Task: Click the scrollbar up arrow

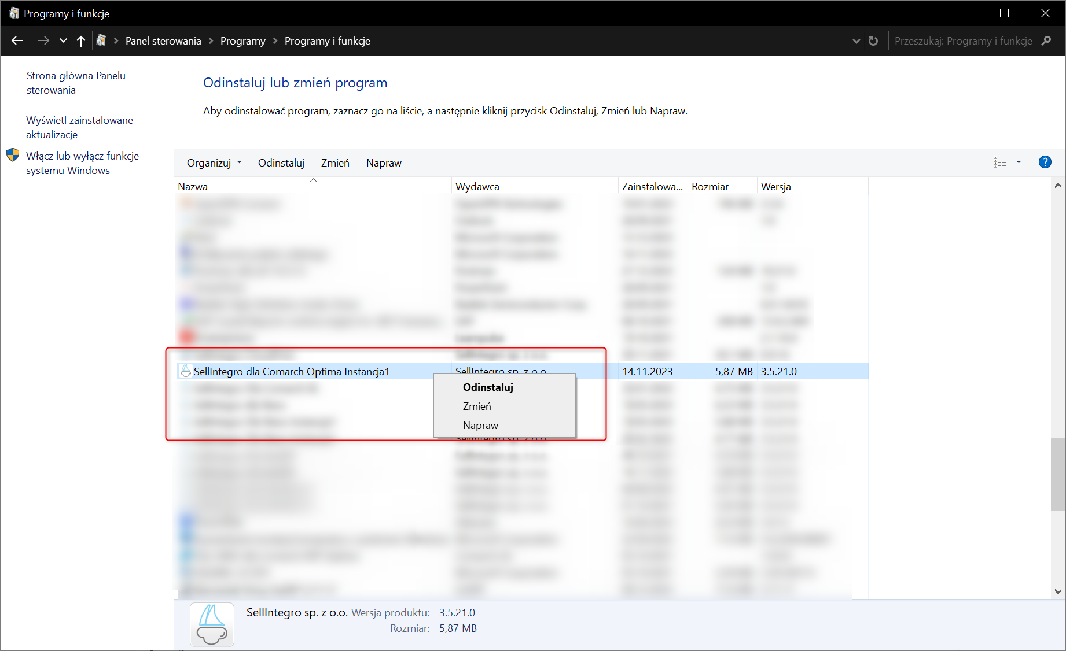Action: [1058, 186]
